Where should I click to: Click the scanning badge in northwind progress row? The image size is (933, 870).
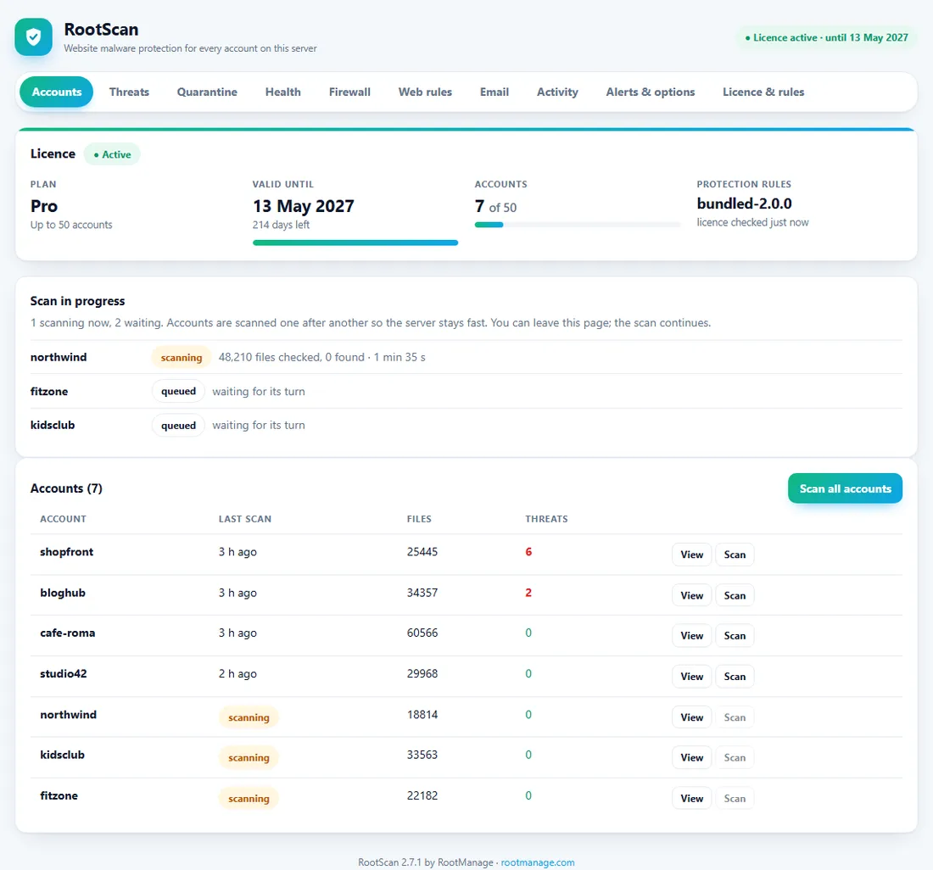pos(182,357)
